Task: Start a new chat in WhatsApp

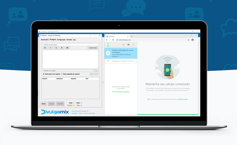Action: (x=128, y=45)
